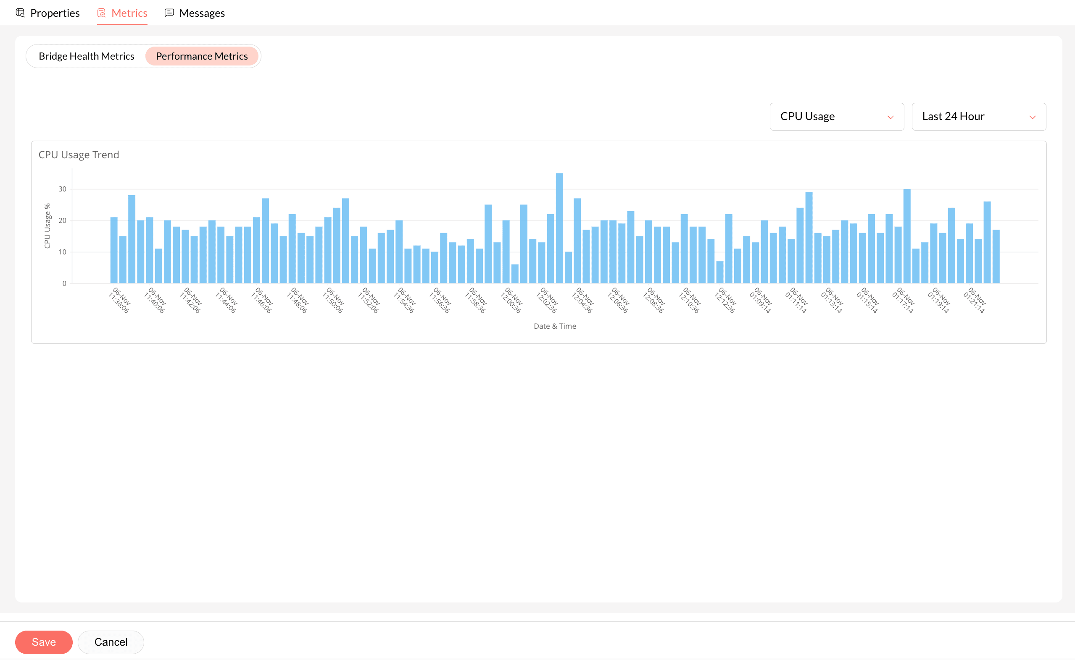Select the Performance Metrics pill
The image size is (1075, 660).
201,56
